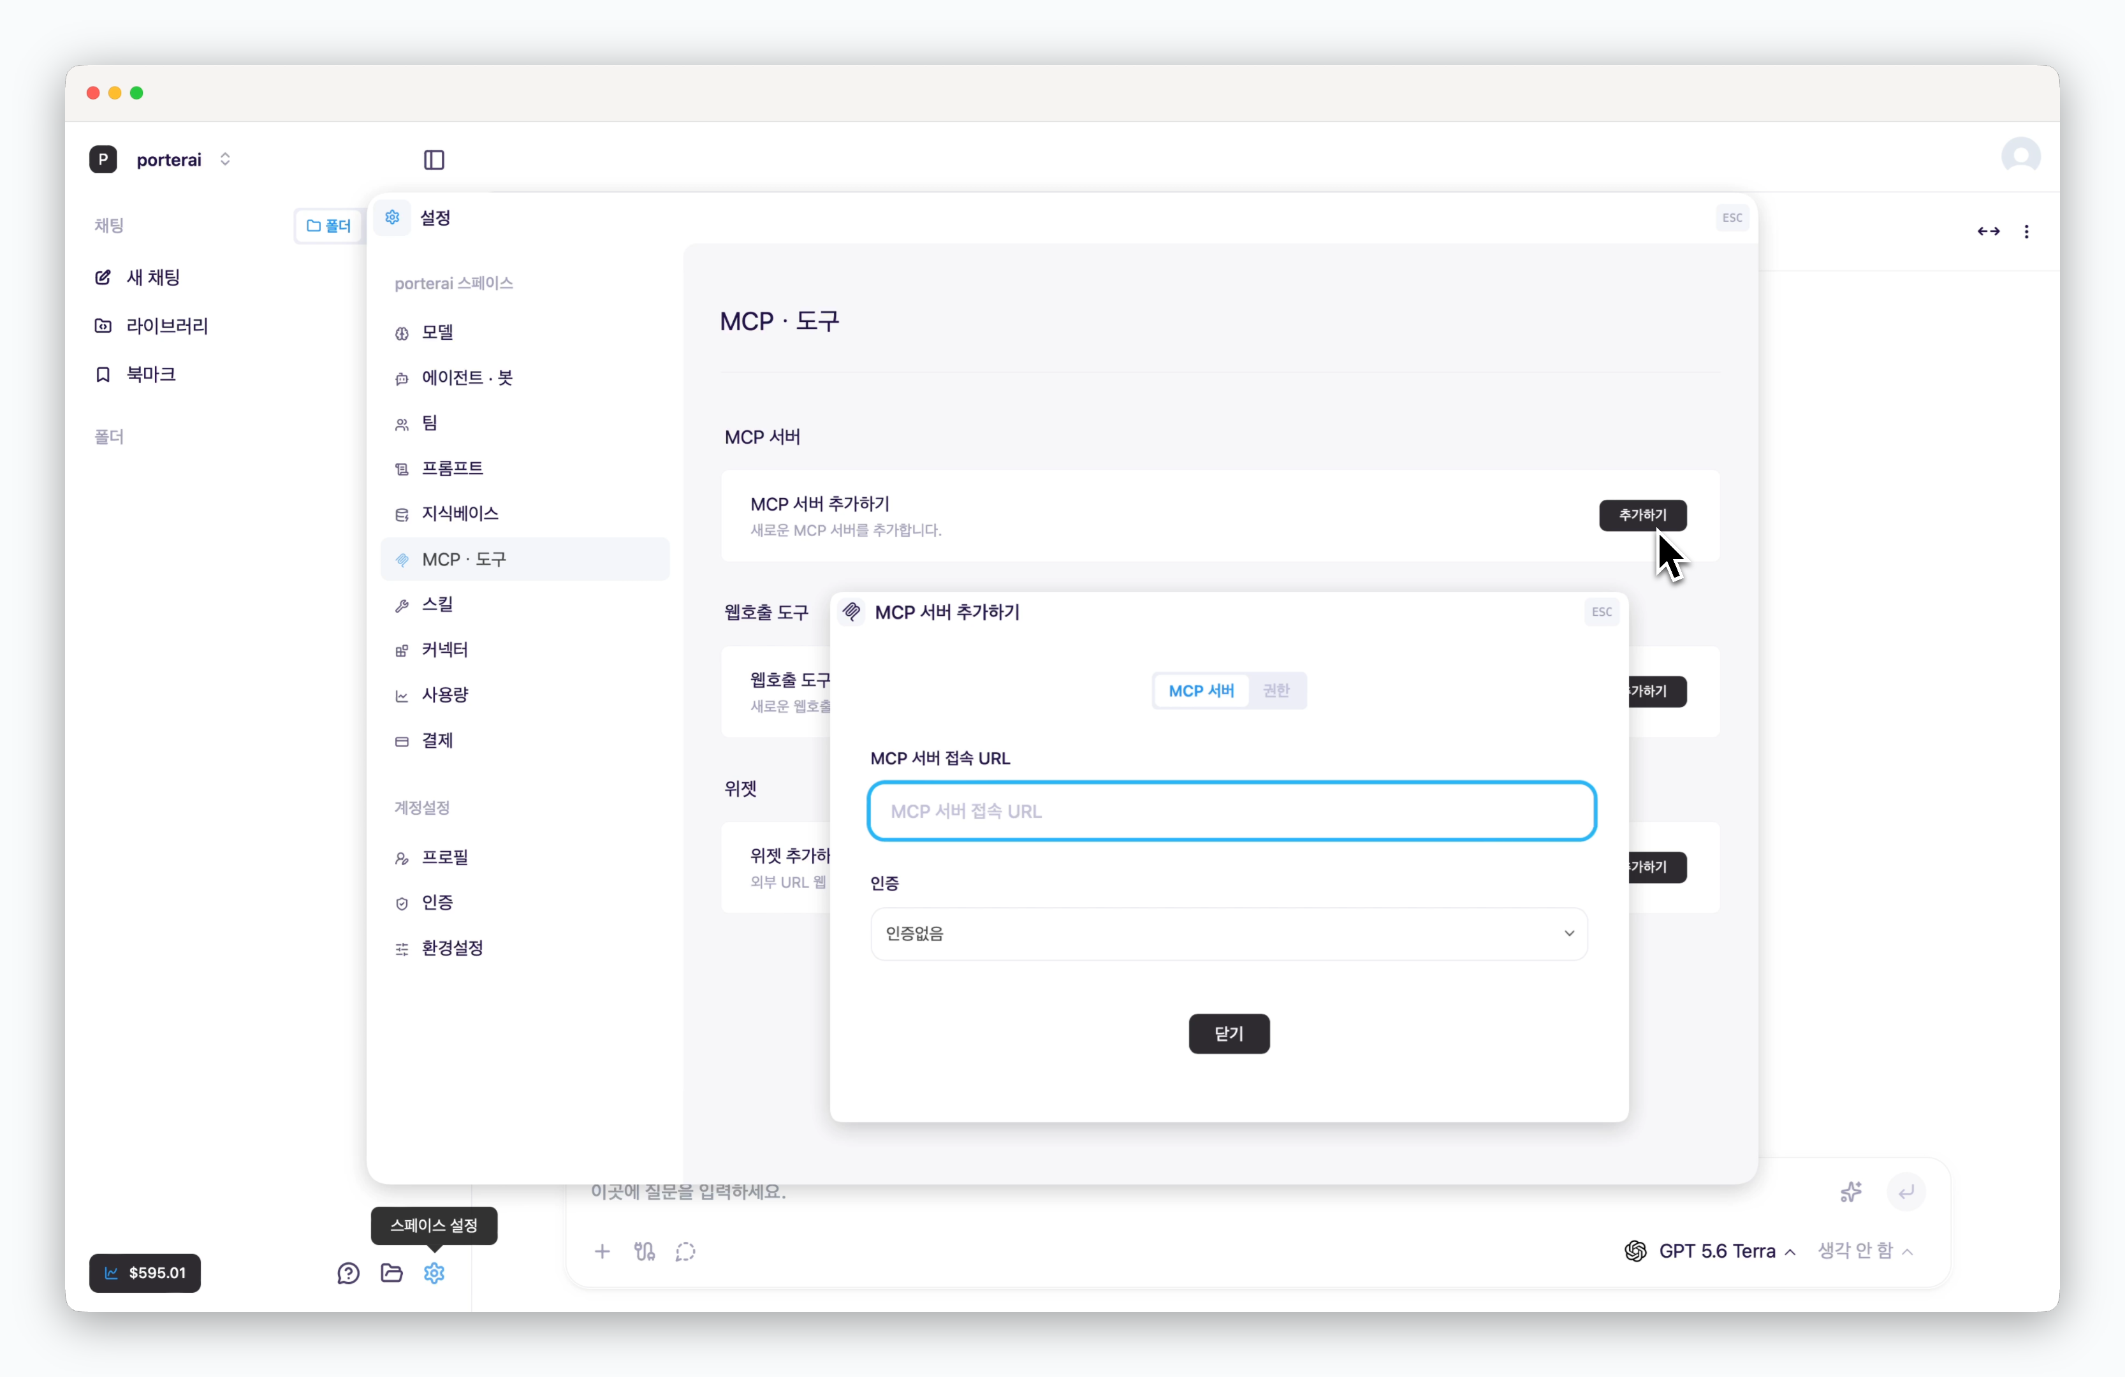Click 추가하기 for MCP 서버 추가하기
This screenshot has width=2125, height=1377.
point(1642,515)
